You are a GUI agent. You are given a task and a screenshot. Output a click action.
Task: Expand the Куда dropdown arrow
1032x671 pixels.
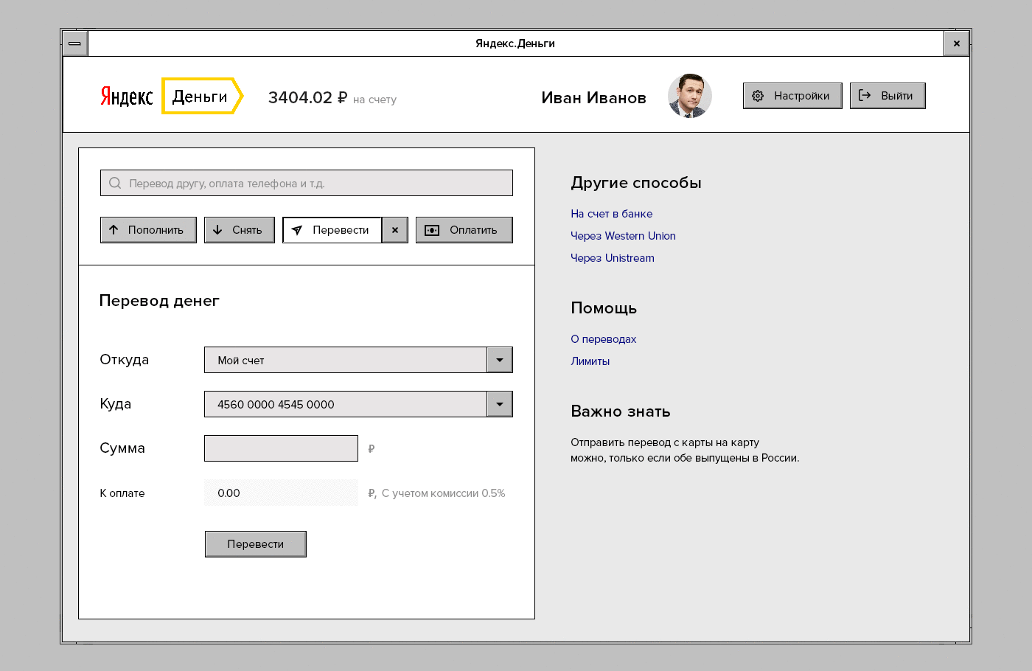click(x=500, y=404)
